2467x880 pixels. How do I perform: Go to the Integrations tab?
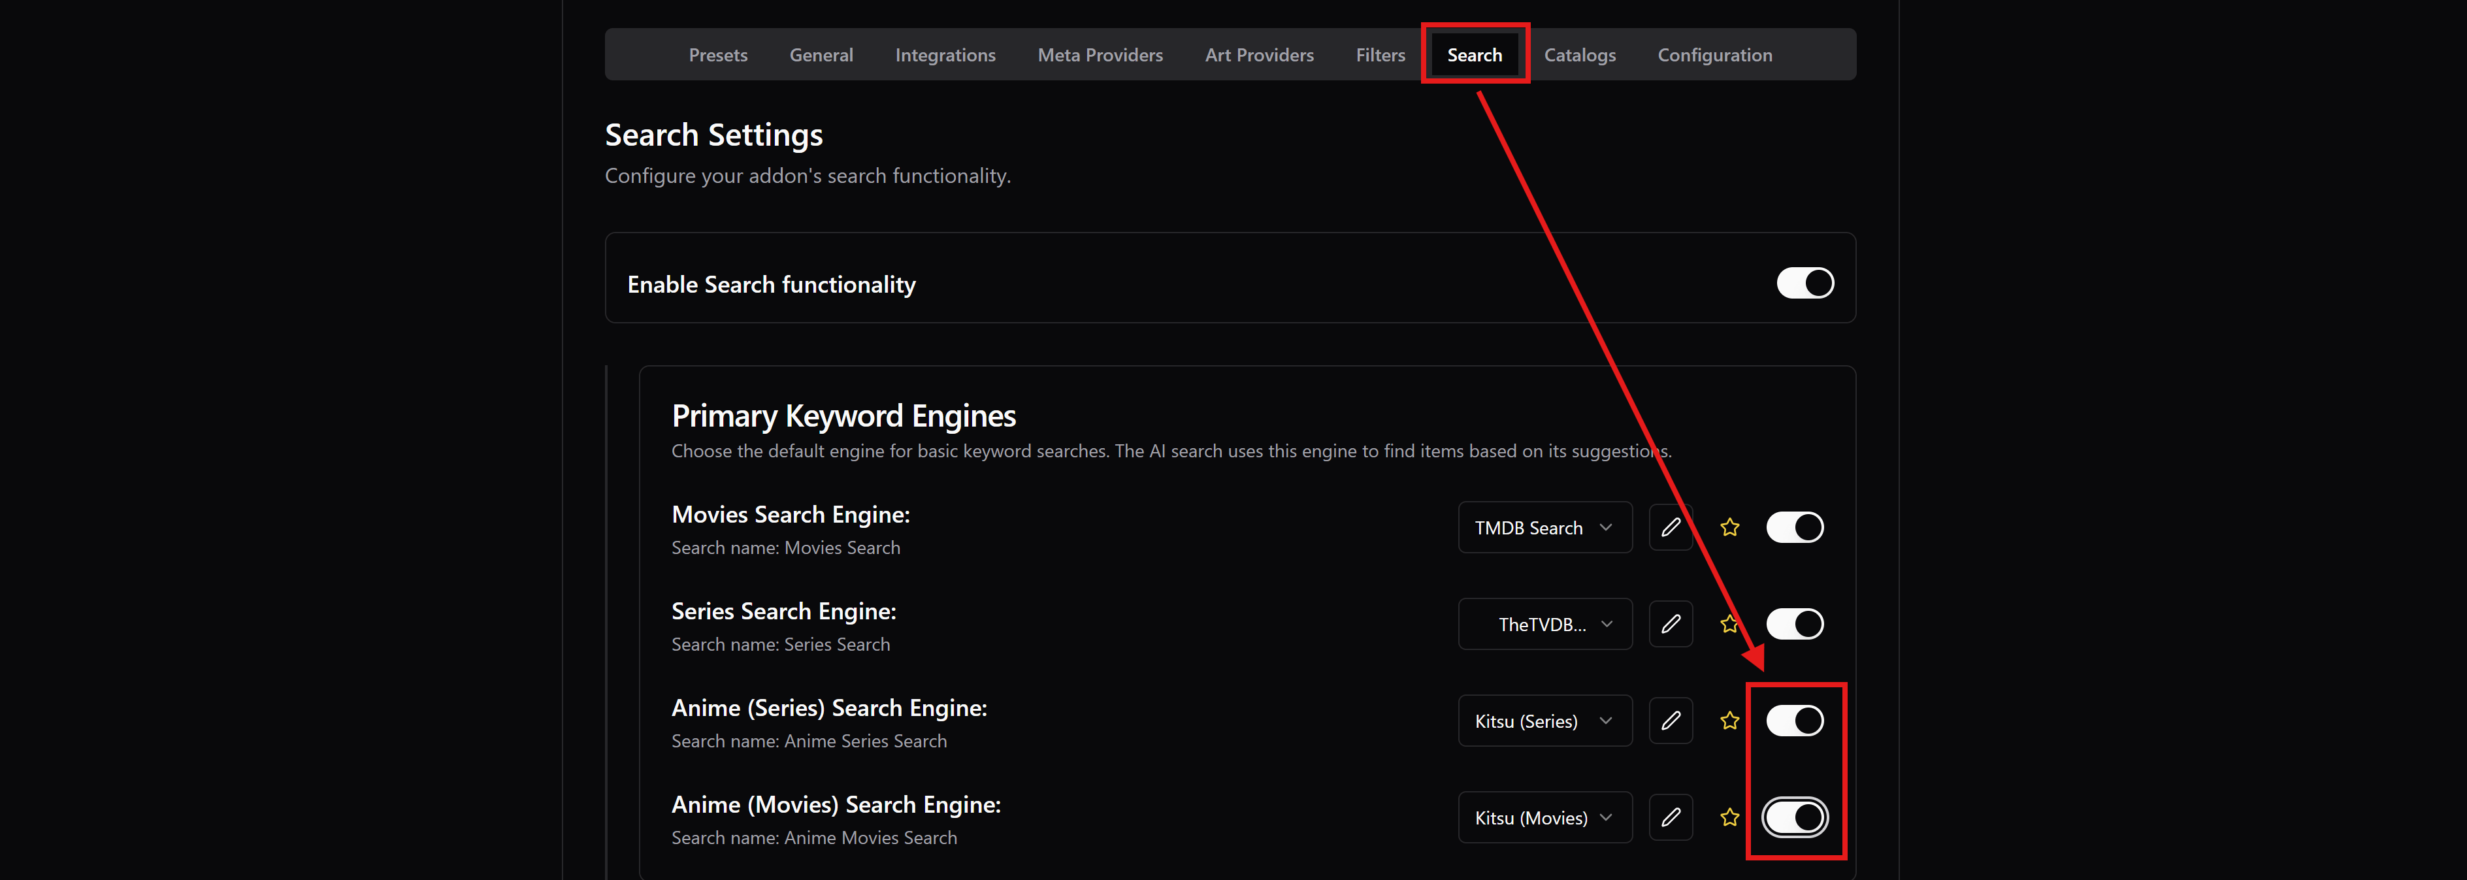pos(945,56)
